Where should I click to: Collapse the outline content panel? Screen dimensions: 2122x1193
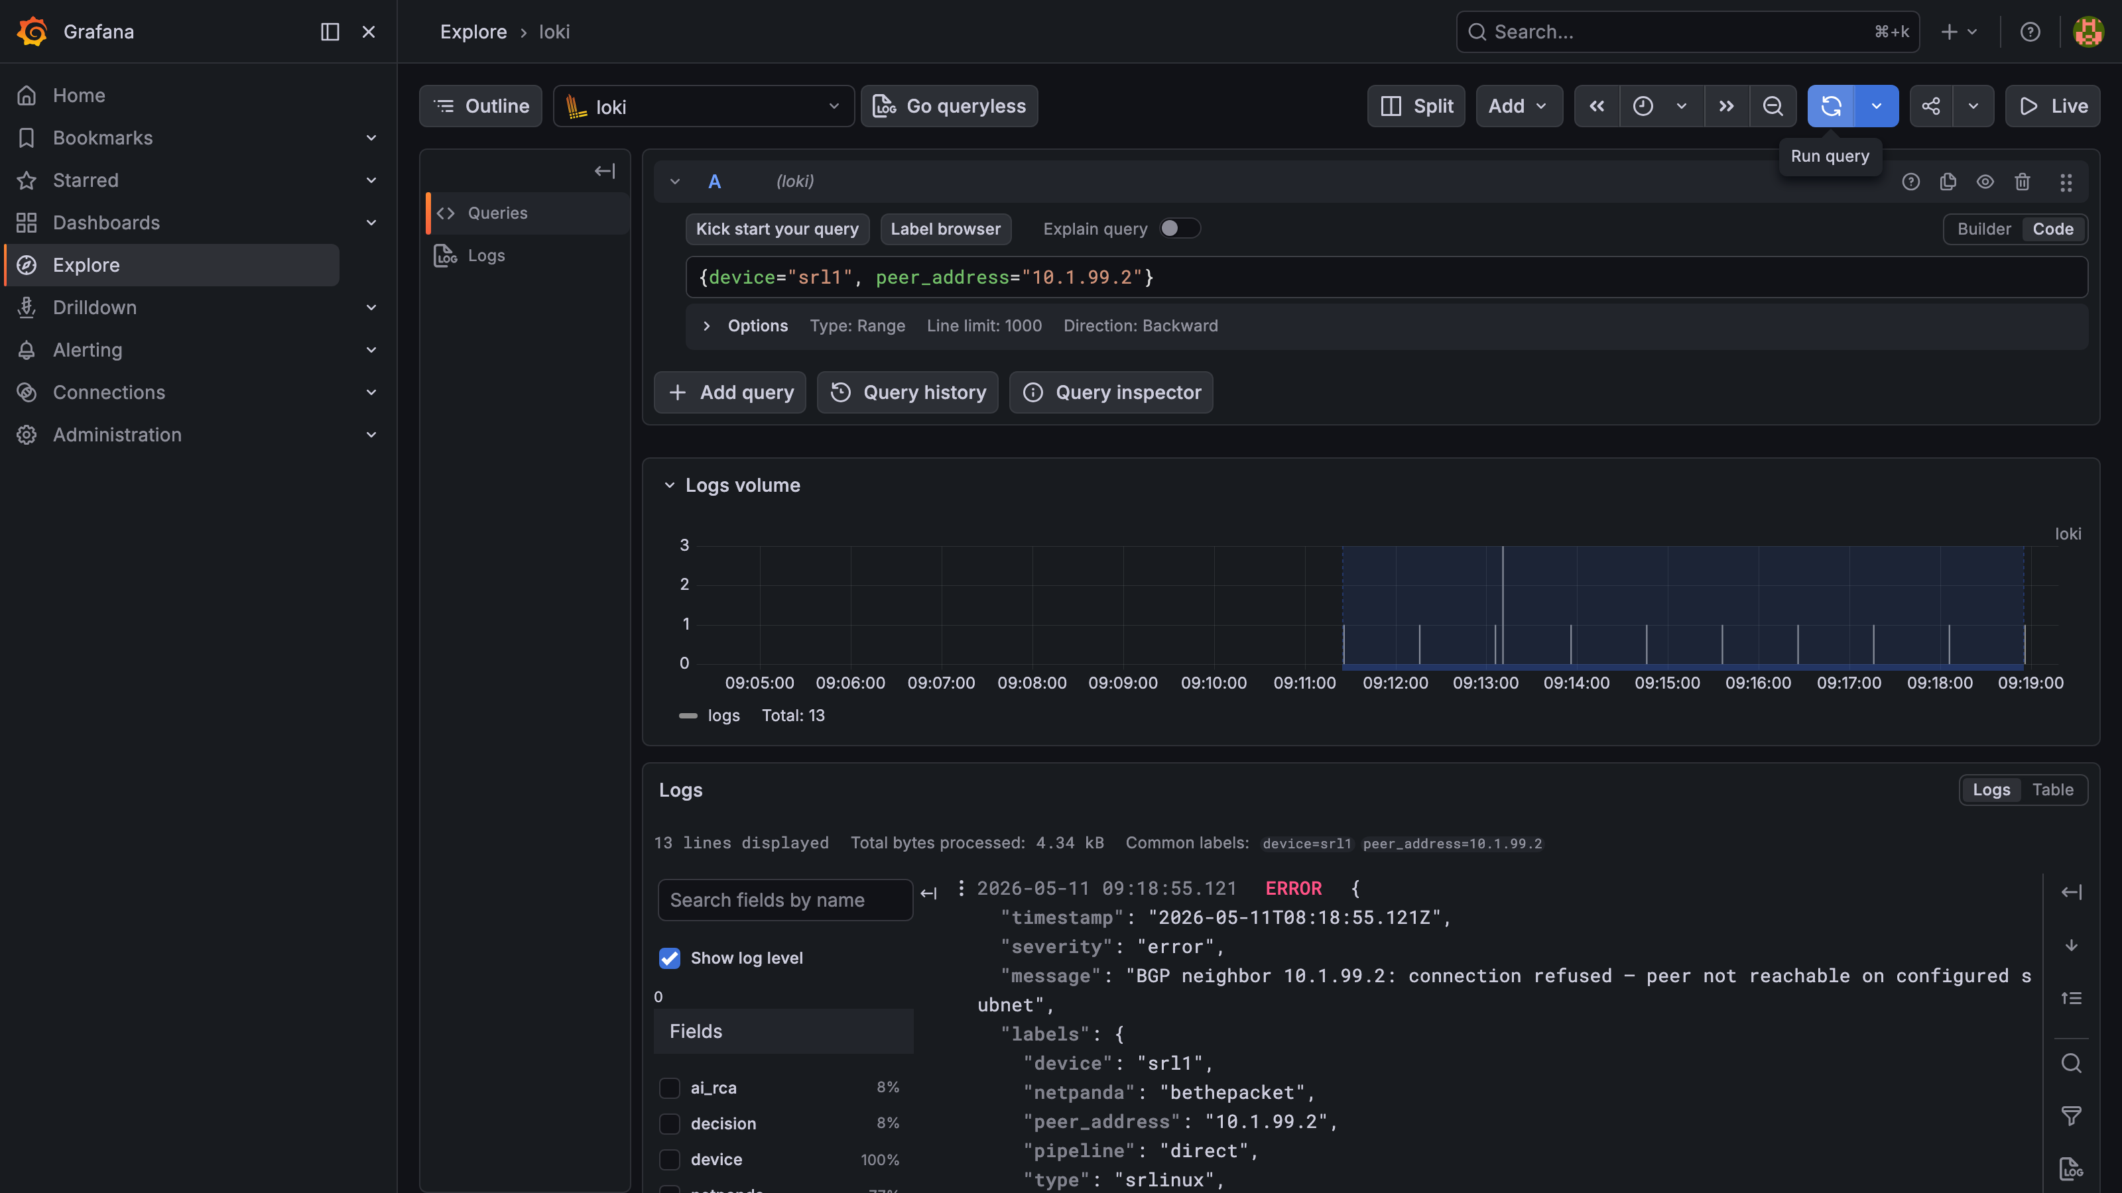(x=605, y=171)
